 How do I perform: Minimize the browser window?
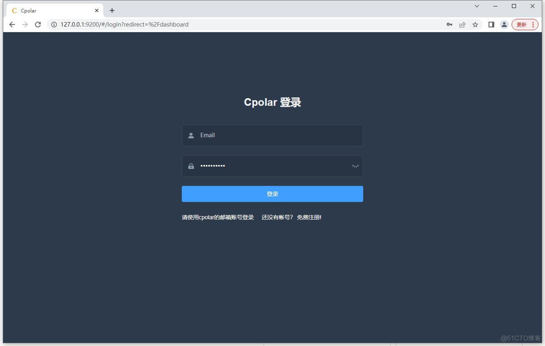point(495,6)
